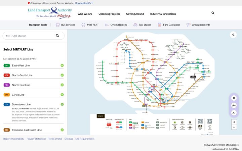Click the right QR code in legend
This screenshot has height=151, width=242.
point(210,121)
